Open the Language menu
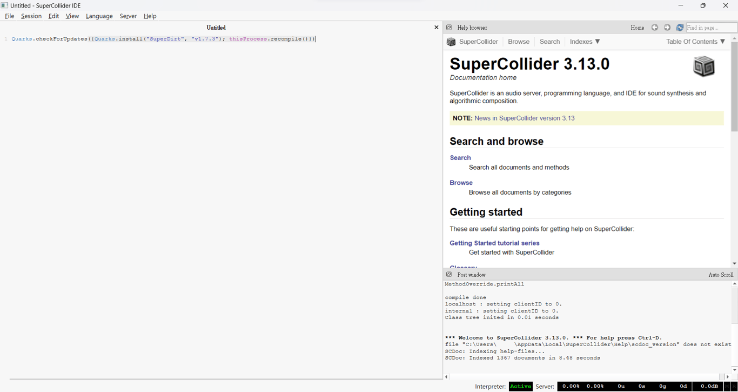 coord(99,16)
